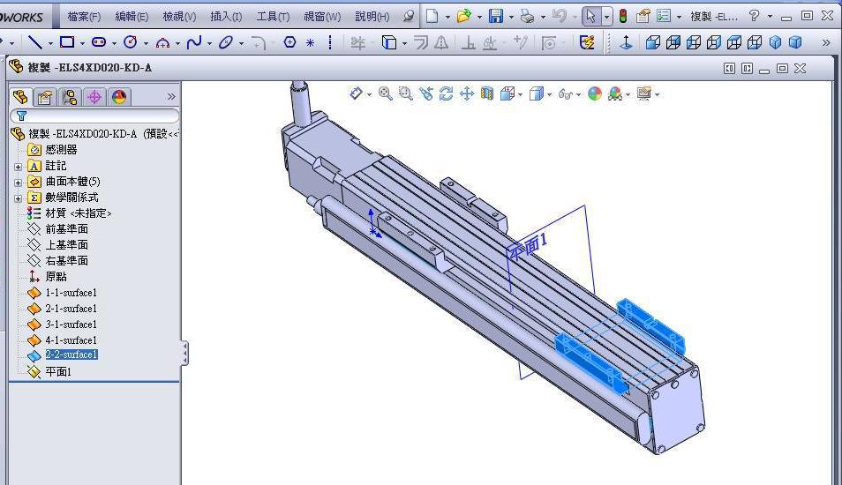
Task: Click the Save icon in the toolbar
Action: point(496,16)
